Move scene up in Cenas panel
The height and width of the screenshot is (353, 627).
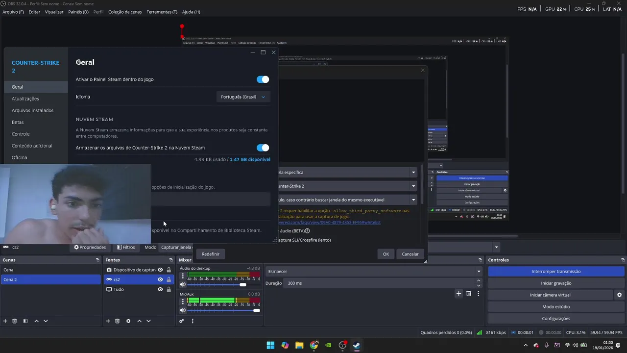tap(36, 321)
